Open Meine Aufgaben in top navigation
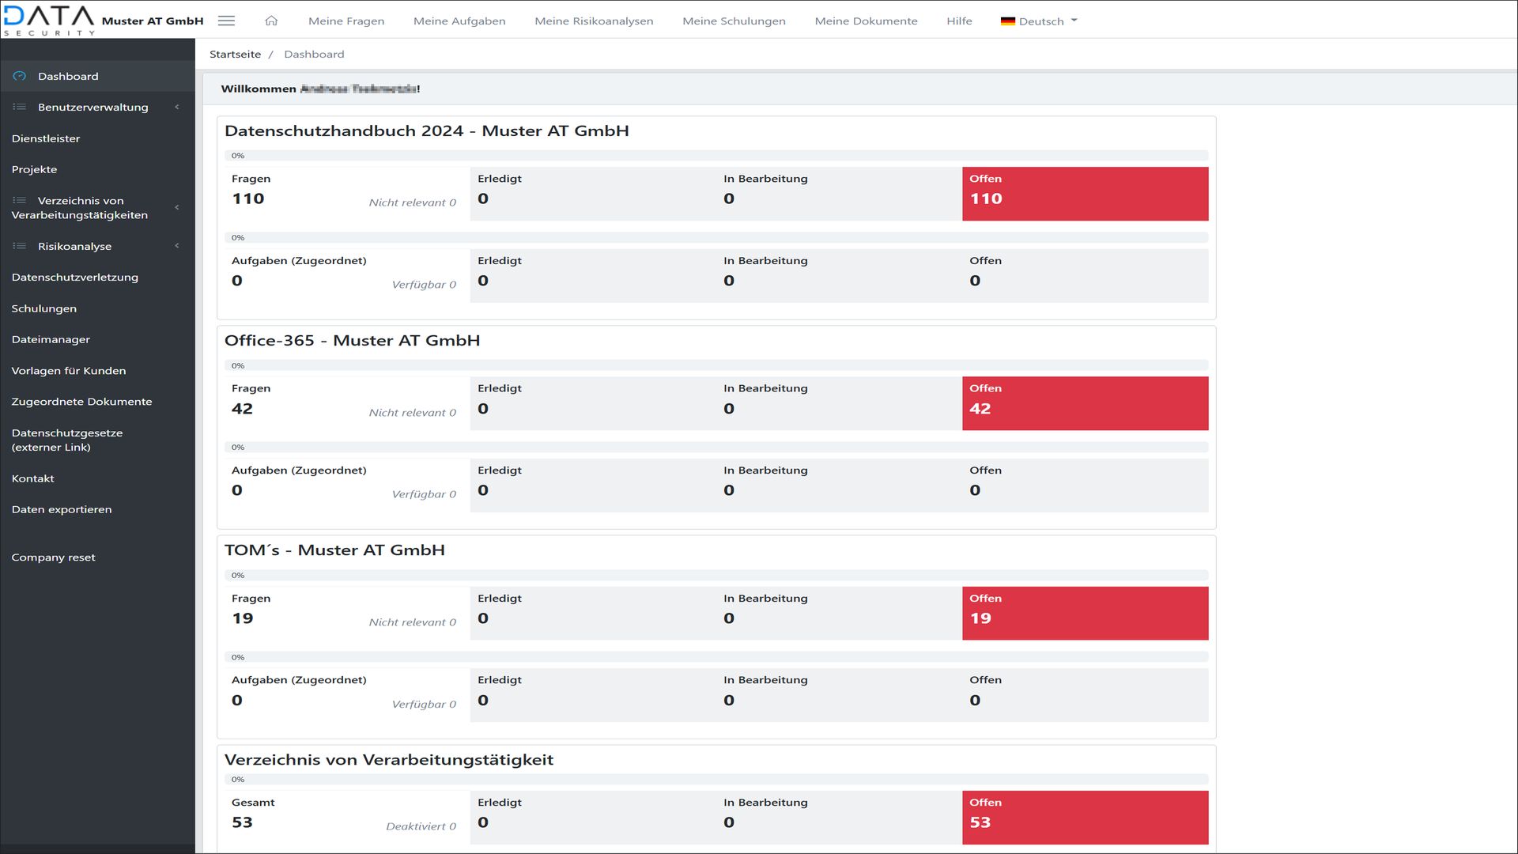 459,21
